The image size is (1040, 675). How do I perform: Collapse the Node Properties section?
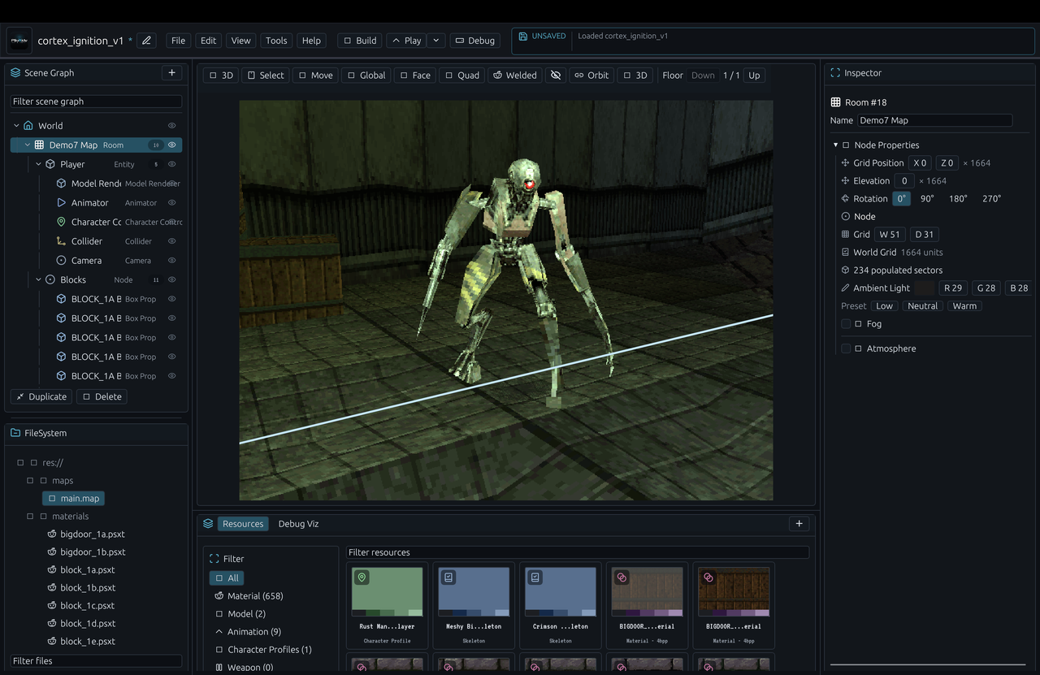(835, 145)
